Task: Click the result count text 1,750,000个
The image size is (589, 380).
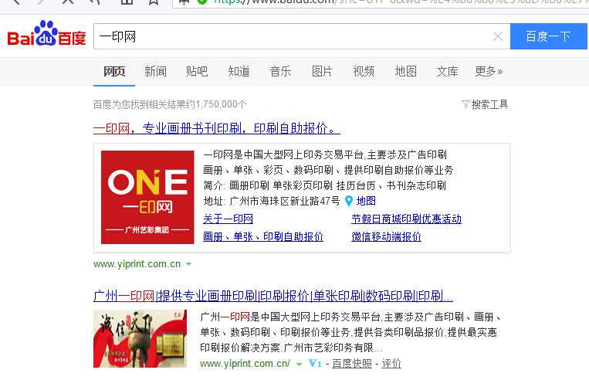Action: click(x=221, y=104)
